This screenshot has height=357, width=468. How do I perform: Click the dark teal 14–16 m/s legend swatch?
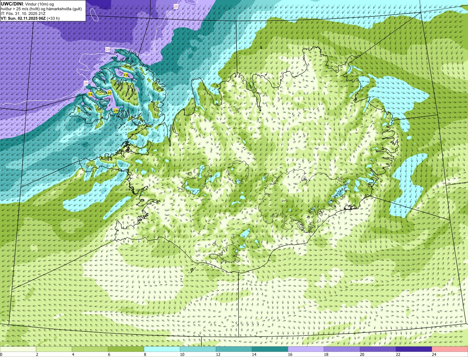coord(270,349)
